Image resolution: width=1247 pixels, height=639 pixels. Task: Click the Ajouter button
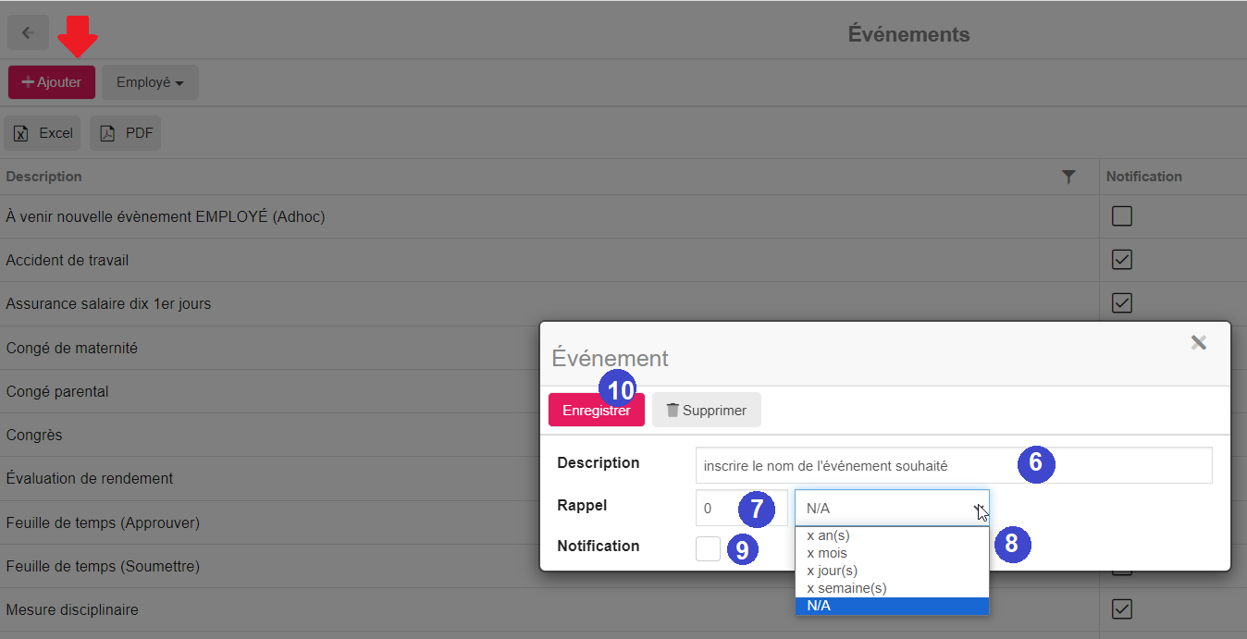tap(52, 82)
